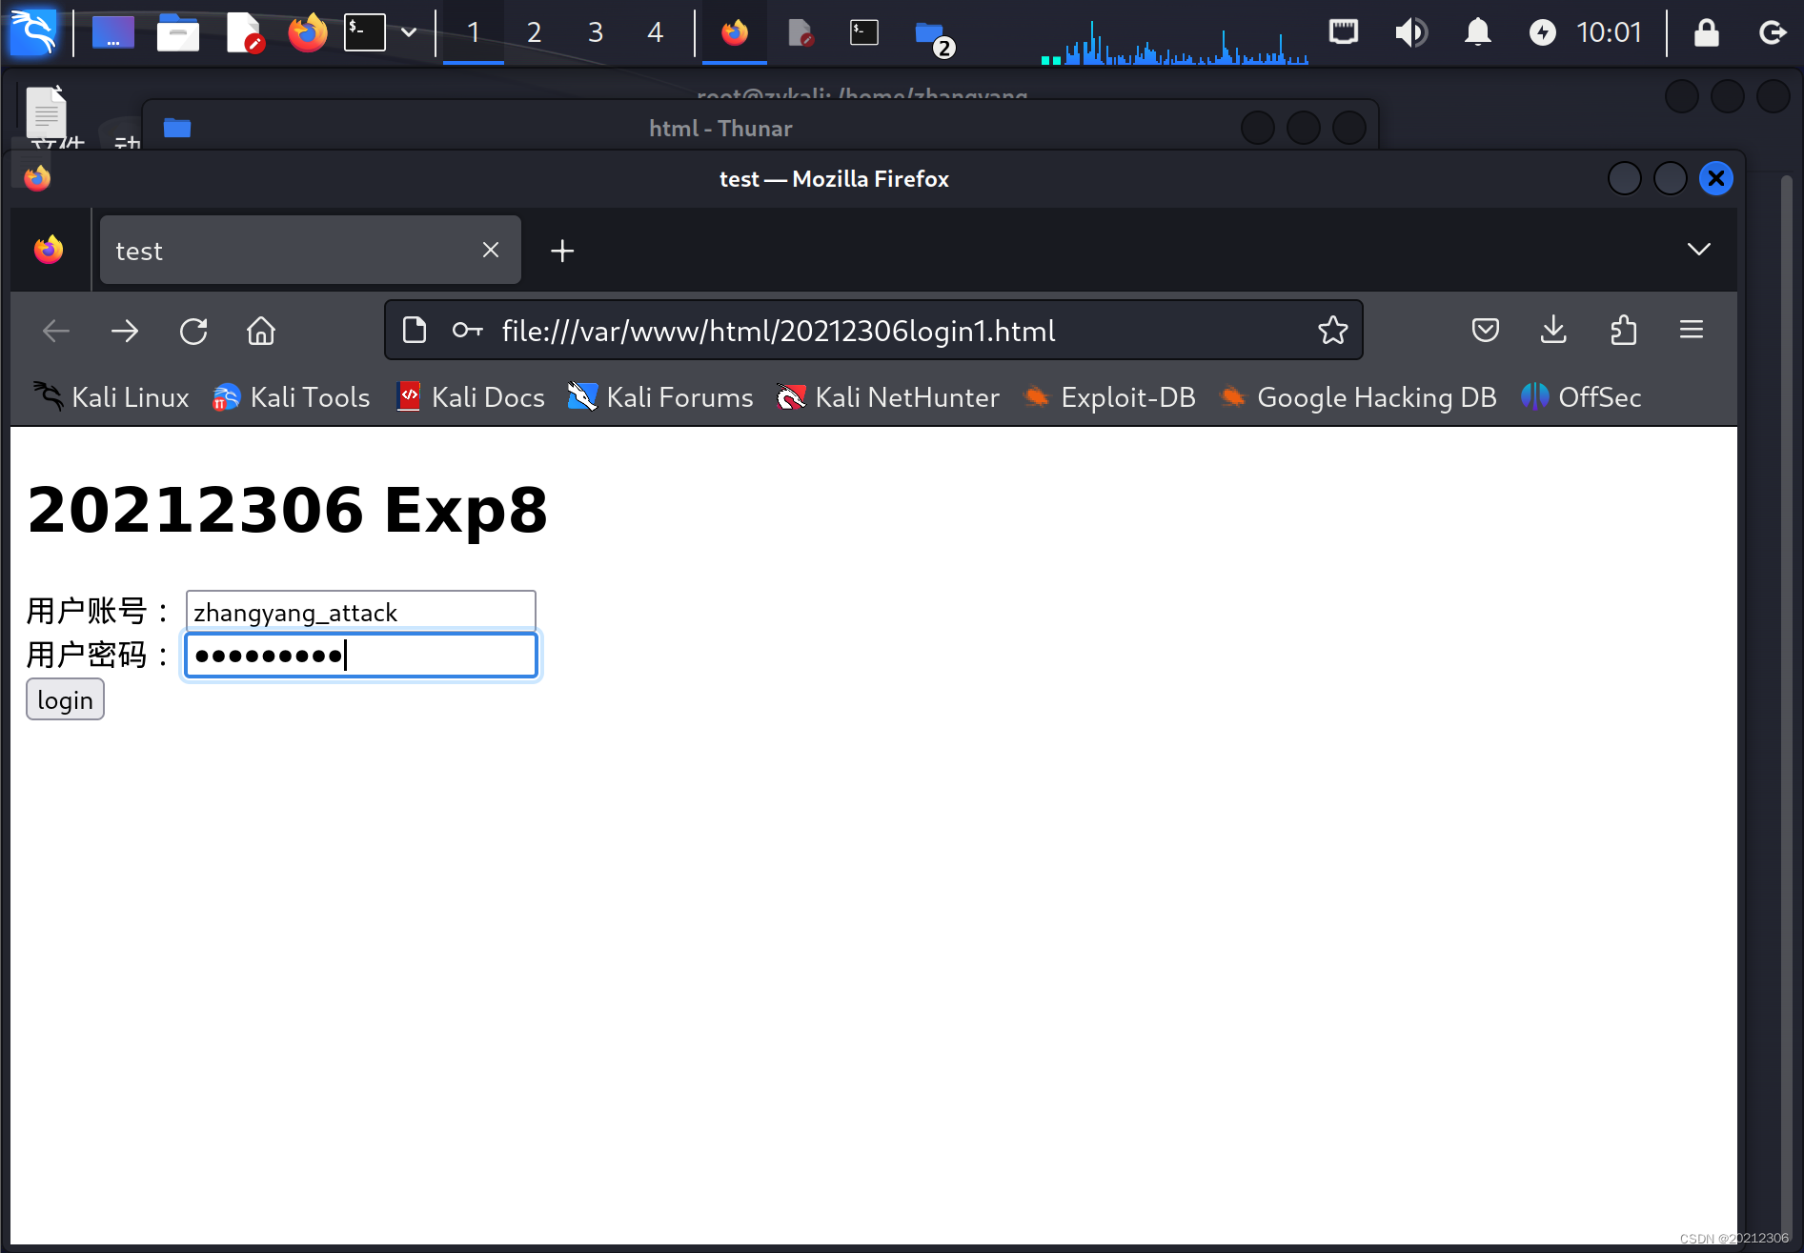Viewport: 1804px width, 1253px height.
Task: Submit the form with the login button
Action: point(65,700)
